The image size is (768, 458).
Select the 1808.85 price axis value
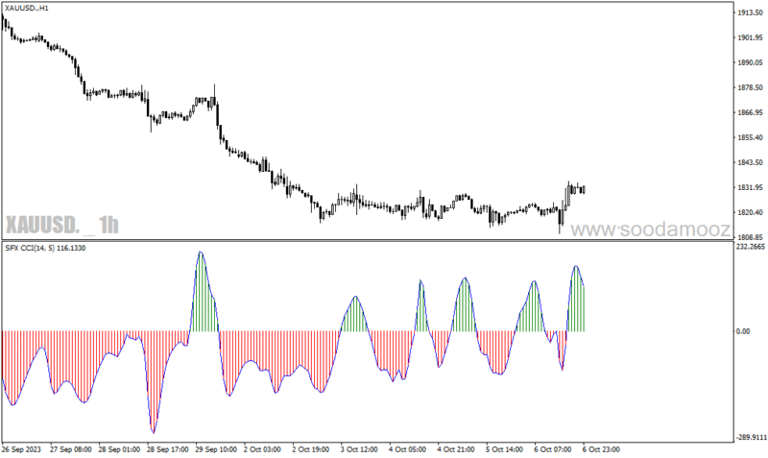(x=750, y=237)
